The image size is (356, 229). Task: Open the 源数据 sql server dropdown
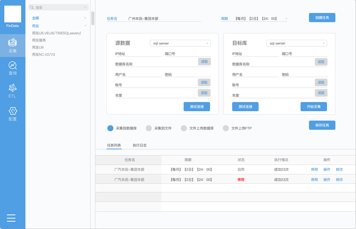tap(180, 43)
